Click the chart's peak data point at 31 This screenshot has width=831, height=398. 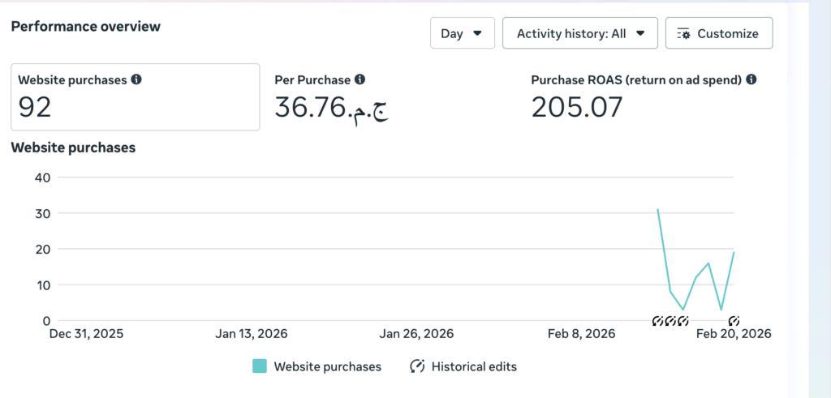tap(658, 209)
